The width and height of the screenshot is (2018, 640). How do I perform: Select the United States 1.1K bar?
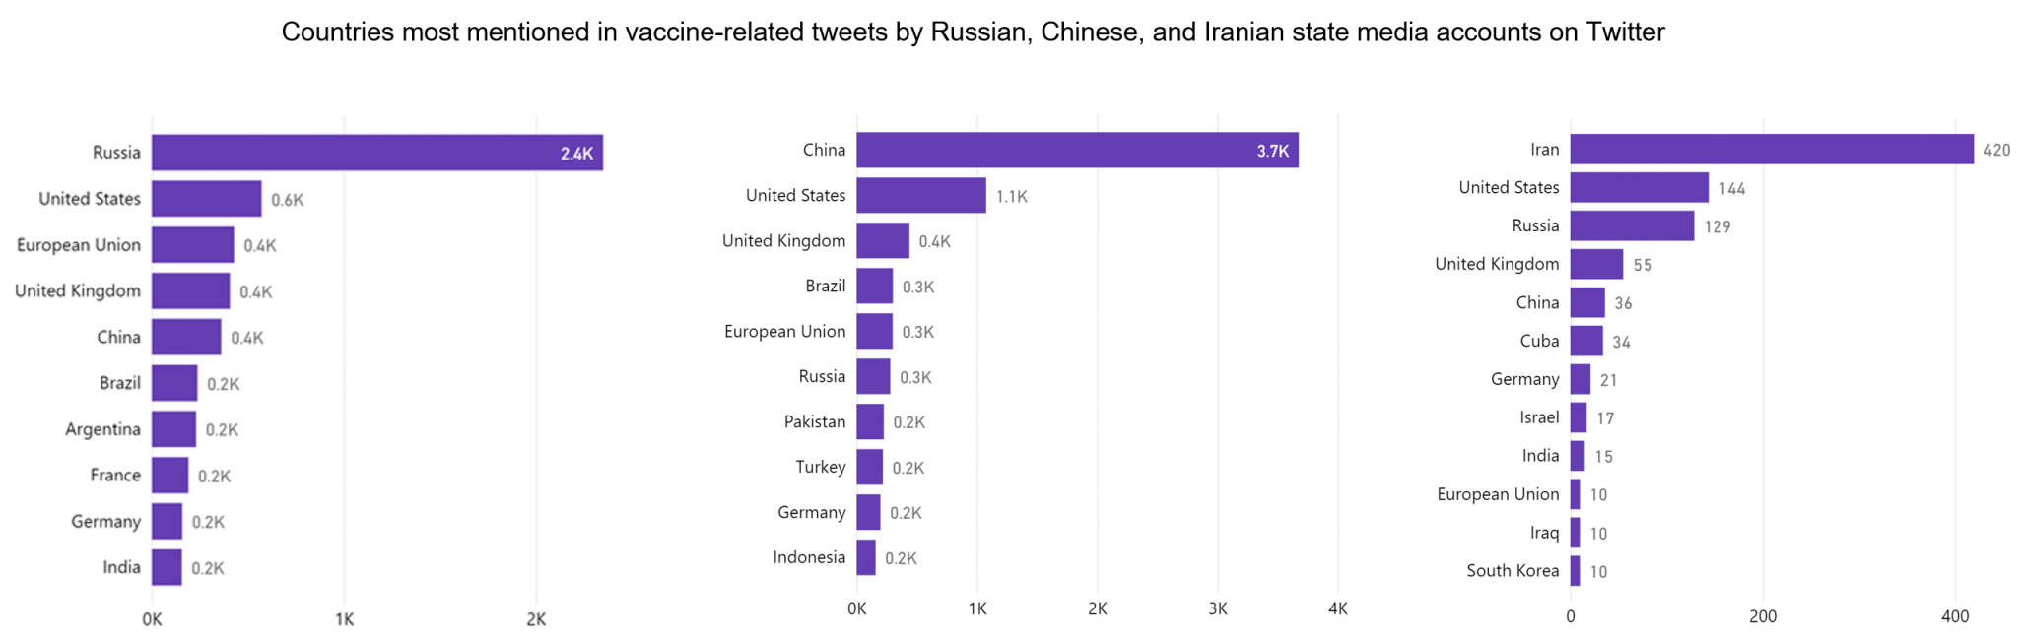[x=921, y=195]
